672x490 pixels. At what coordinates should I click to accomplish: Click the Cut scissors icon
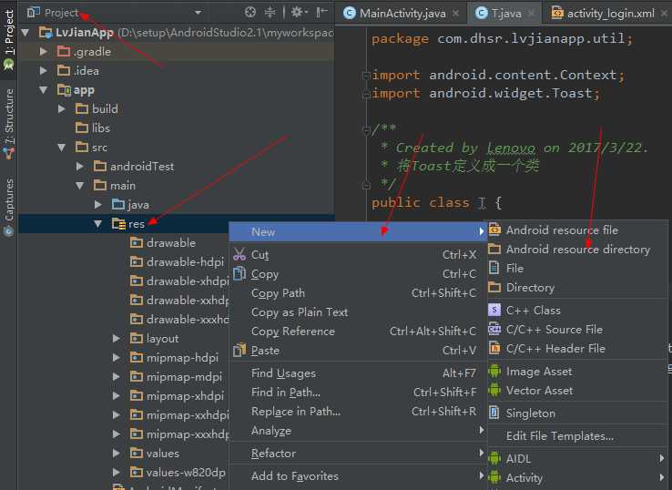[239, 254]
